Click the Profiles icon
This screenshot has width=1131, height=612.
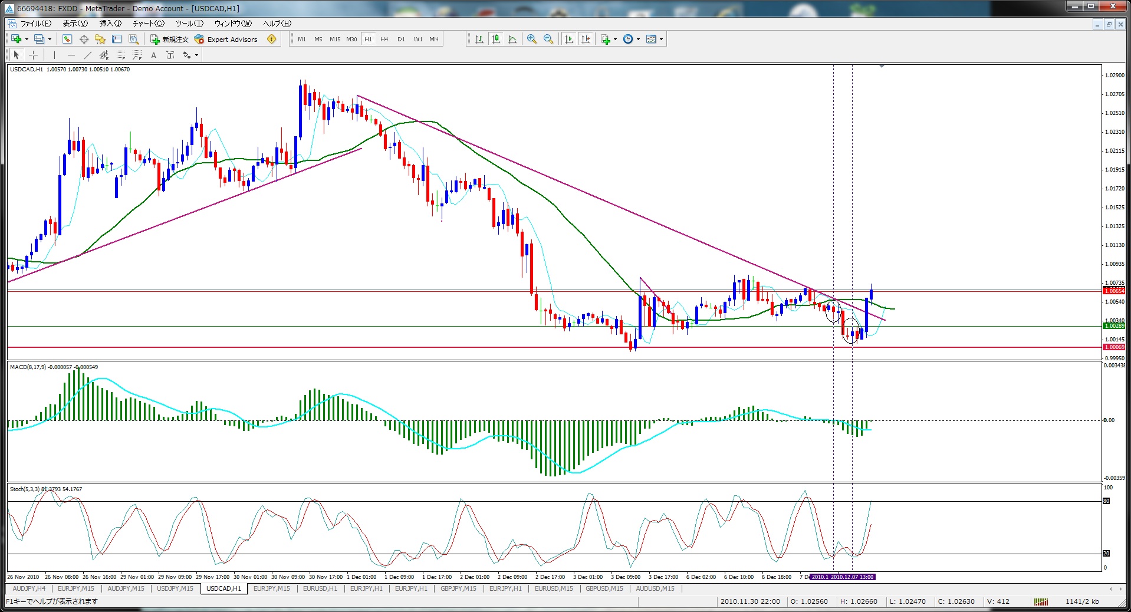click(39, 40)
